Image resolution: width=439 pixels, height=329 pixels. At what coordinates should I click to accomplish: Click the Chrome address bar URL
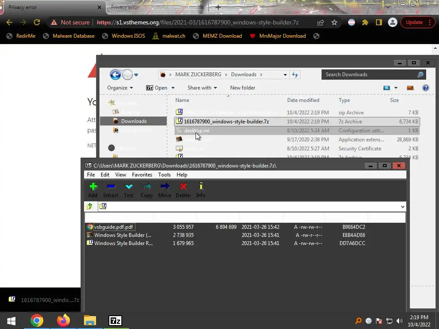[198, 22]
